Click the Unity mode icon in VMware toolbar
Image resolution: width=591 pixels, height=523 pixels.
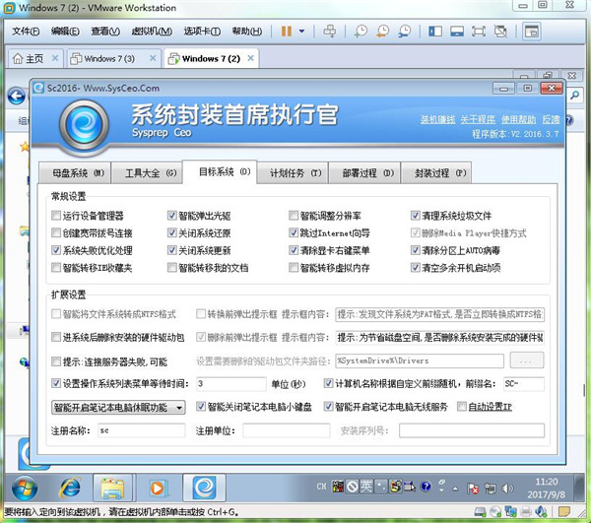(x=500, y=31)
